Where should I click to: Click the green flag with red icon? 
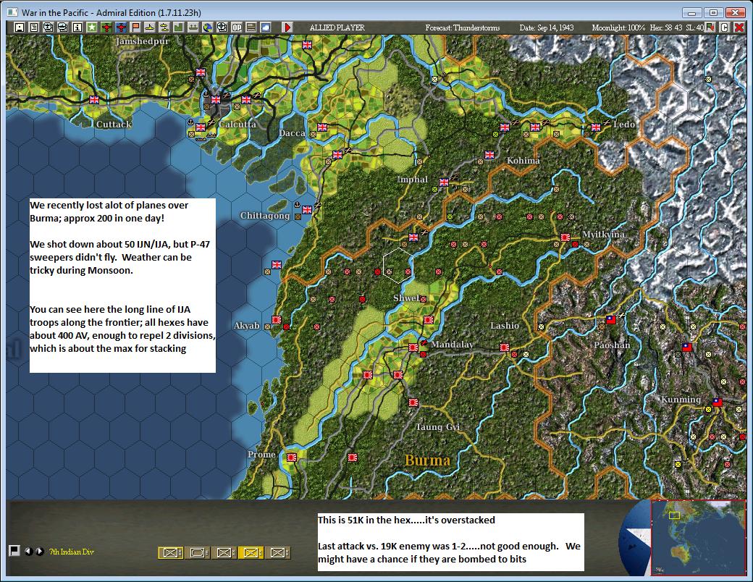click(x=710, y=28)
